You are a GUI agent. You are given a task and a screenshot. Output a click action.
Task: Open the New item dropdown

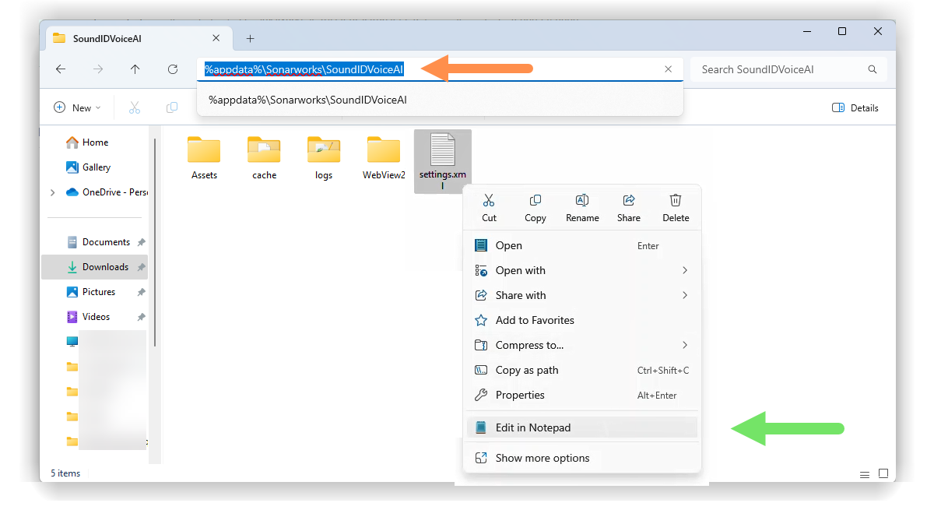[x=77, y=107]
